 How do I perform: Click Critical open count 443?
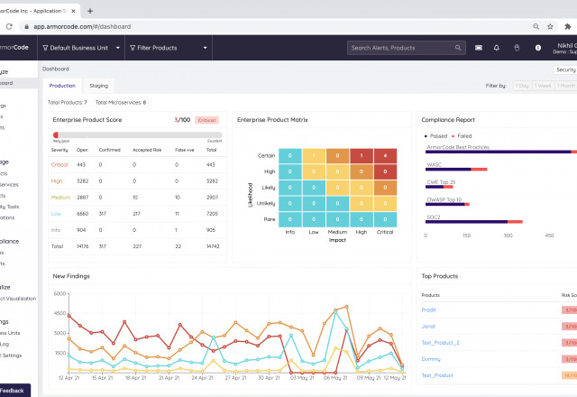(x=81, y=164)
